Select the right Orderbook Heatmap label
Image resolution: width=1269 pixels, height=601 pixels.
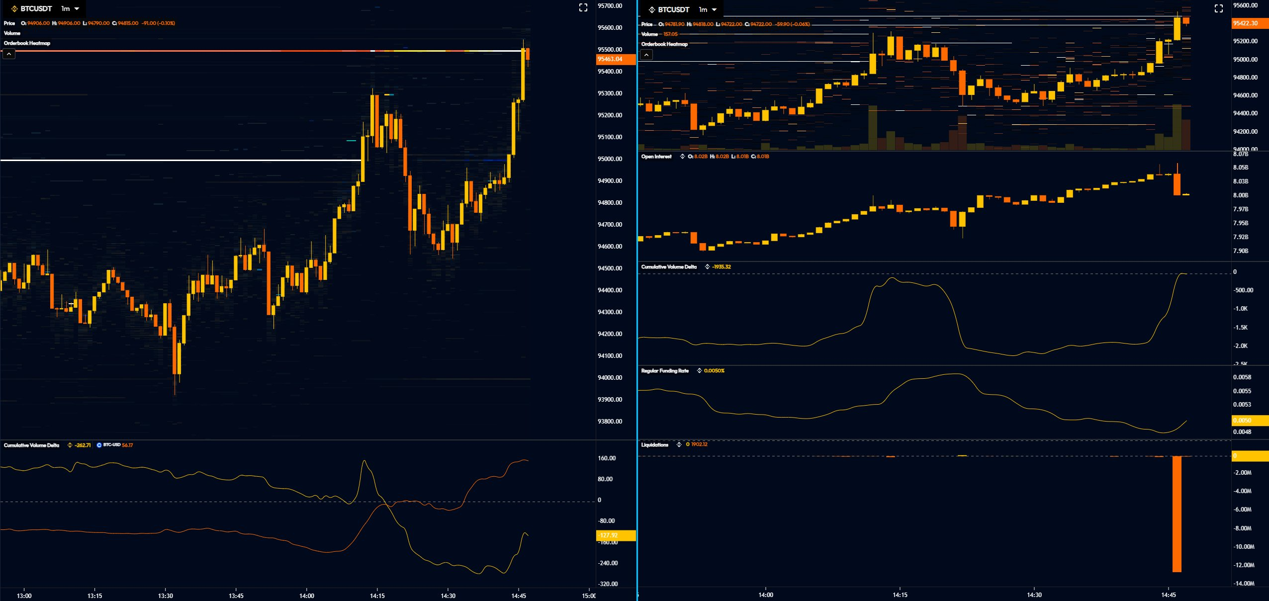(664, 44)
